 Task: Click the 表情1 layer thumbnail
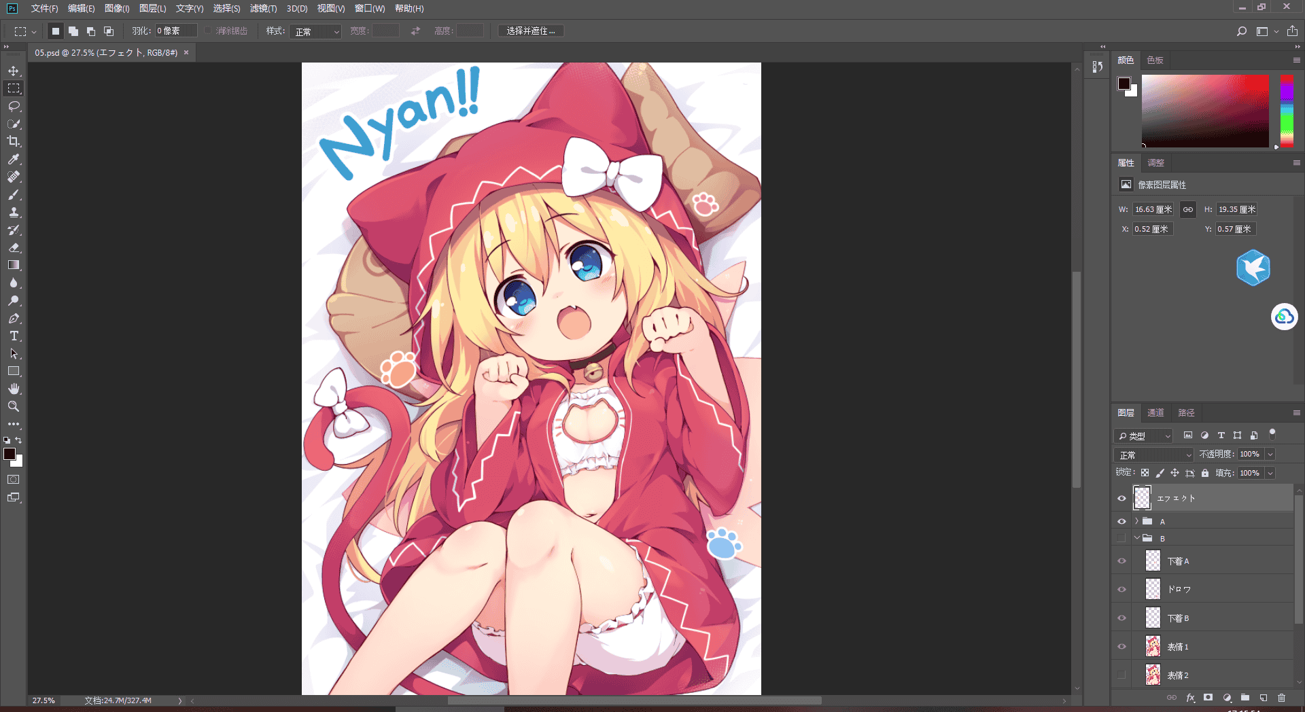click(1153, 647)
